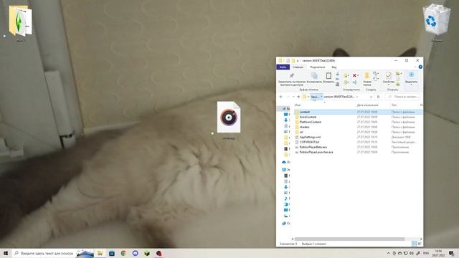The width and height of the screenshot is (459, 258).
Task: Open Chrome from the taskbar
Action: tap(123, 253)
